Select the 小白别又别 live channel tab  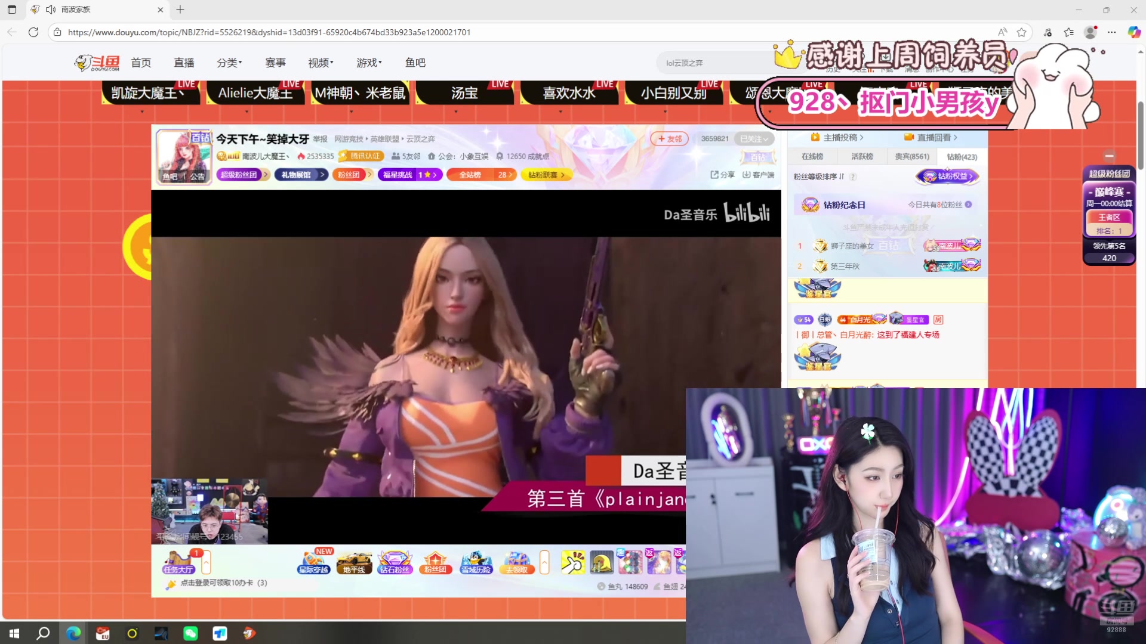(673, 92)
